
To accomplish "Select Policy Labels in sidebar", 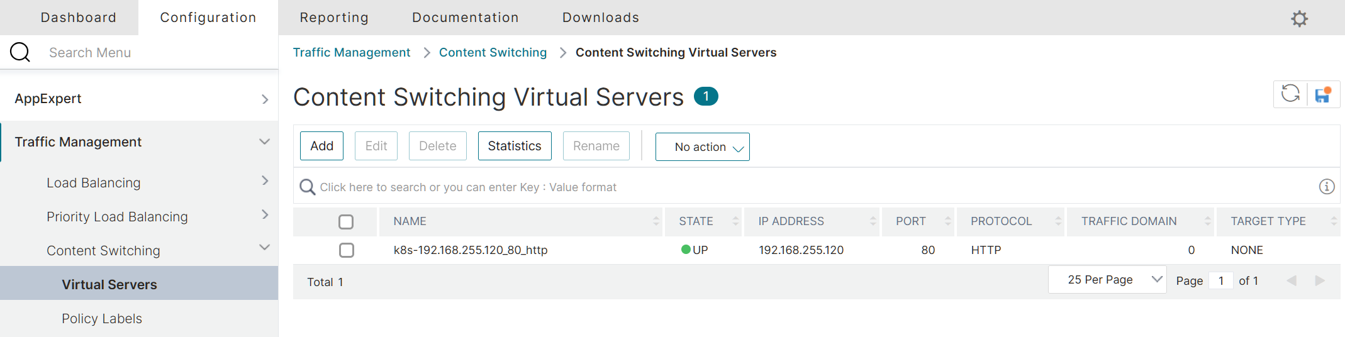I will (x=102, y=319).
